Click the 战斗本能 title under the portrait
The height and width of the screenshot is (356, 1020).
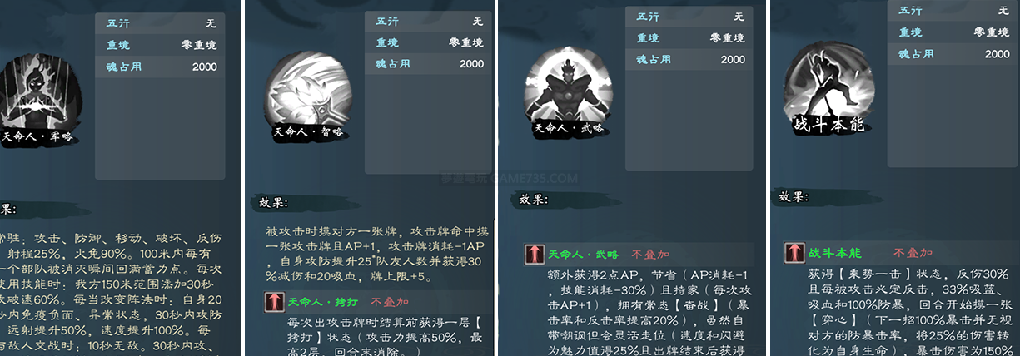[828, 125]
